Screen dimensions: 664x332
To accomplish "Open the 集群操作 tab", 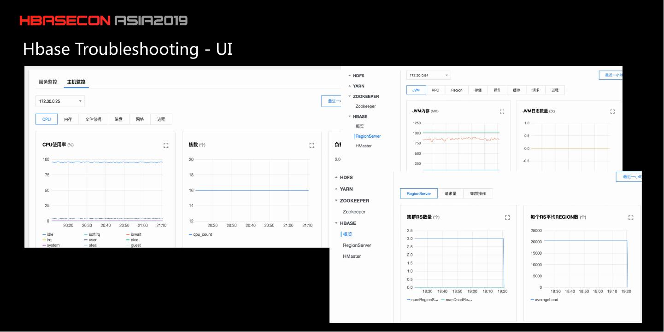I will point(478,194).
